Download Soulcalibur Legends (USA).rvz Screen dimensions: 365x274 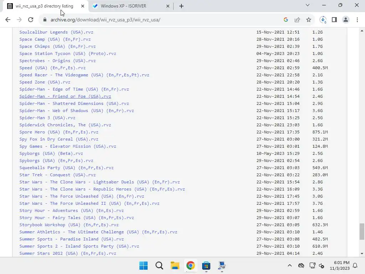pos(56,32)
